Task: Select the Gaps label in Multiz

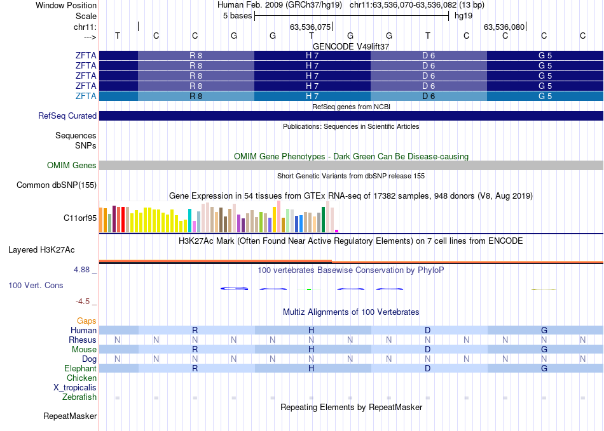Action: 86,321
